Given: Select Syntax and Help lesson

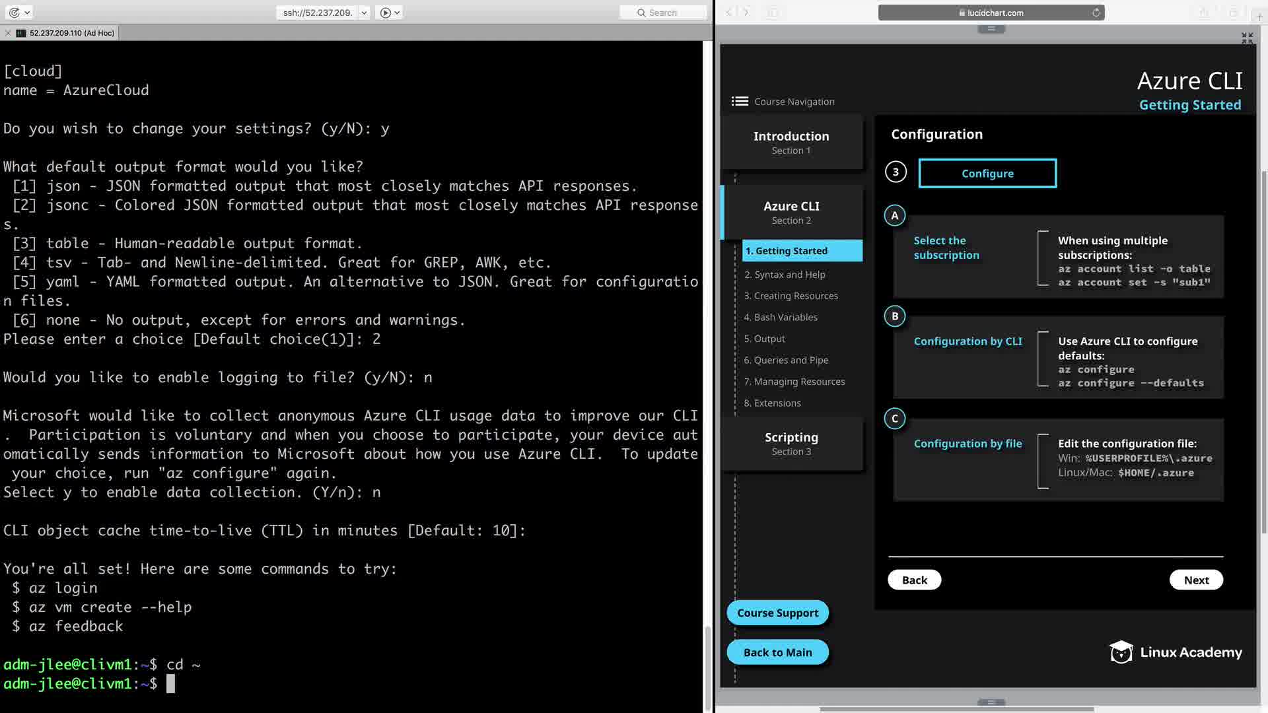Looking at the screenshot, I should click(x=785, y=275).
